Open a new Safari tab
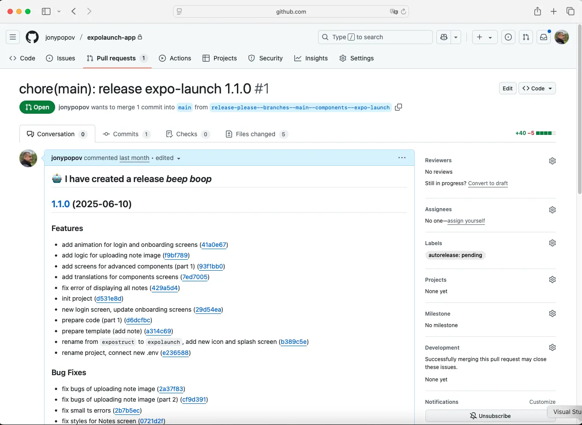Image resolution: width=582 pixels, height=425 pixels. pyautogui.click(x=554, y=11)
